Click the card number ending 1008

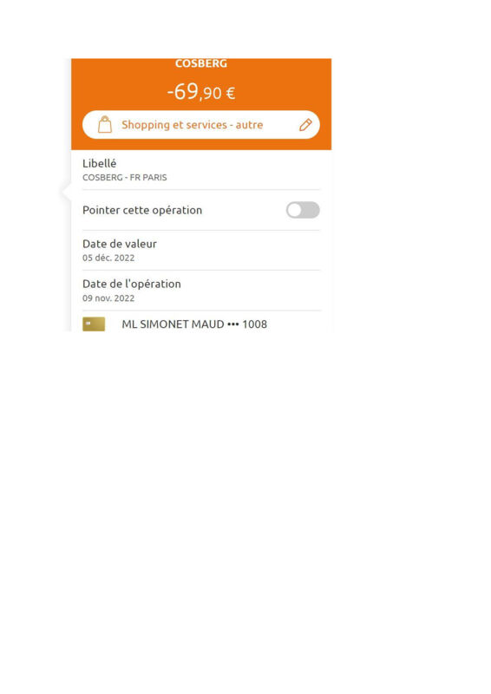click(254, 324)
